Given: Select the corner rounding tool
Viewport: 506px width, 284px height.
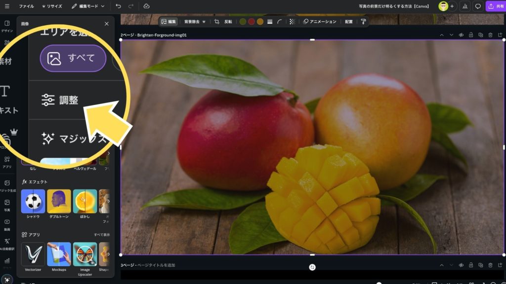Looking at the screenshot, I should [280, 22].
